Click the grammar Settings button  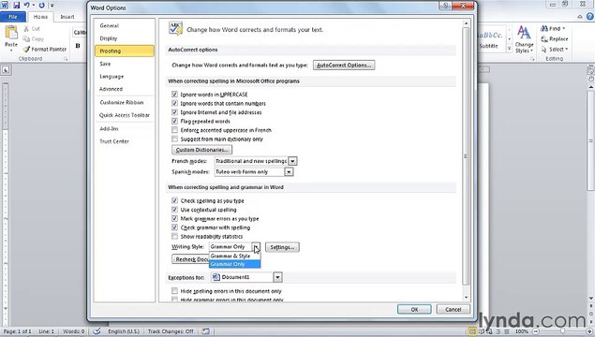pos(282,247)
